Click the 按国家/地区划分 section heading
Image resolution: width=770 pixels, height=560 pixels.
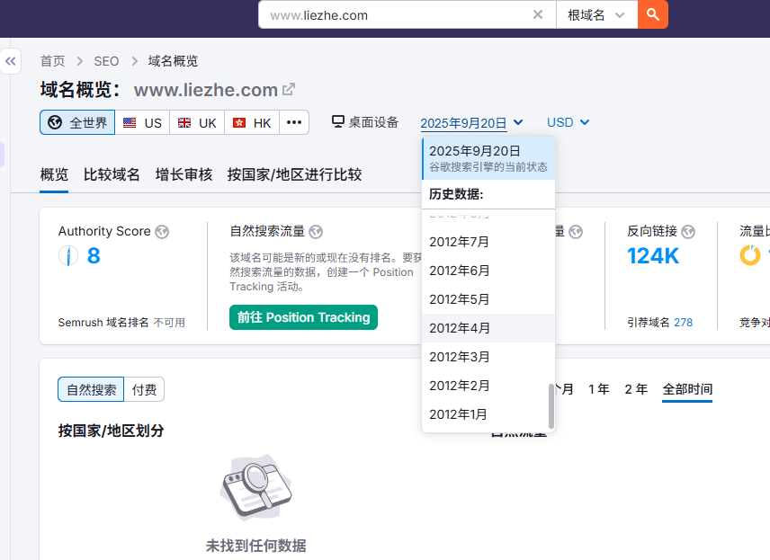(x=111, y=431)
